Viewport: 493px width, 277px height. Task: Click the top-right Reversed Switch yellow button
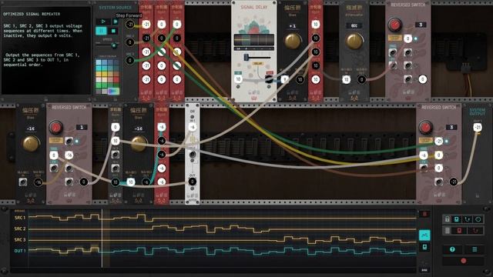pos(394,38)
